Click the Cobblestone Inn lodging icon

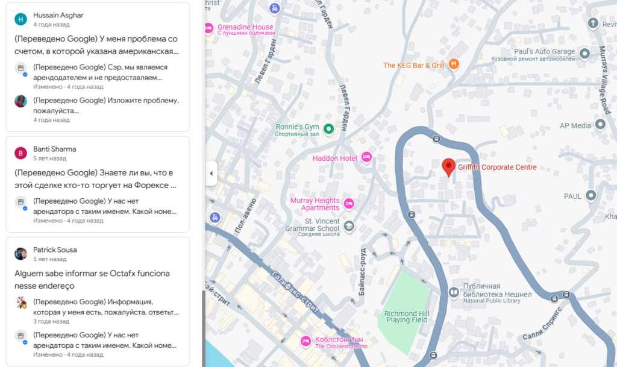click(x=305, y=342)
